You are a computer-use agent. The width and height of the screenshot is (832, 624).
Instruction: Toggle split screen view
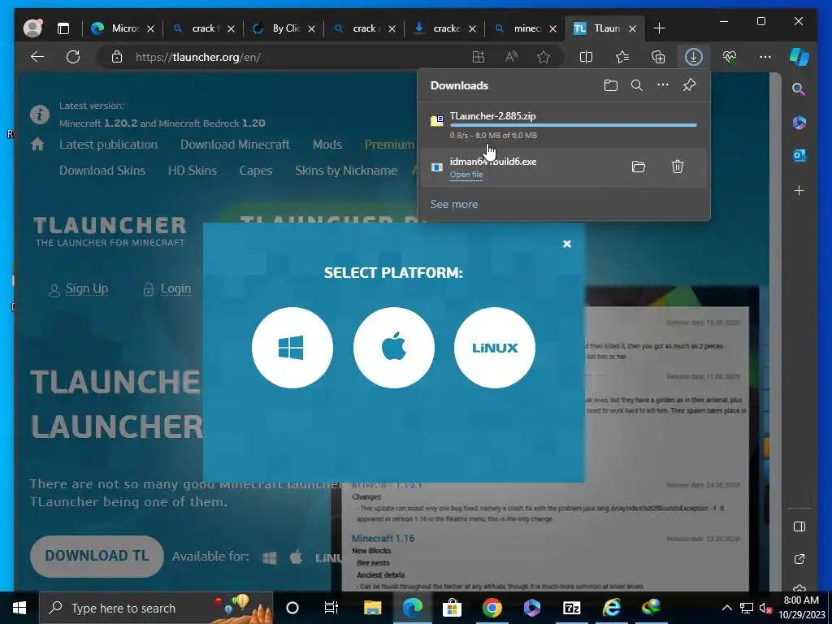586,57
